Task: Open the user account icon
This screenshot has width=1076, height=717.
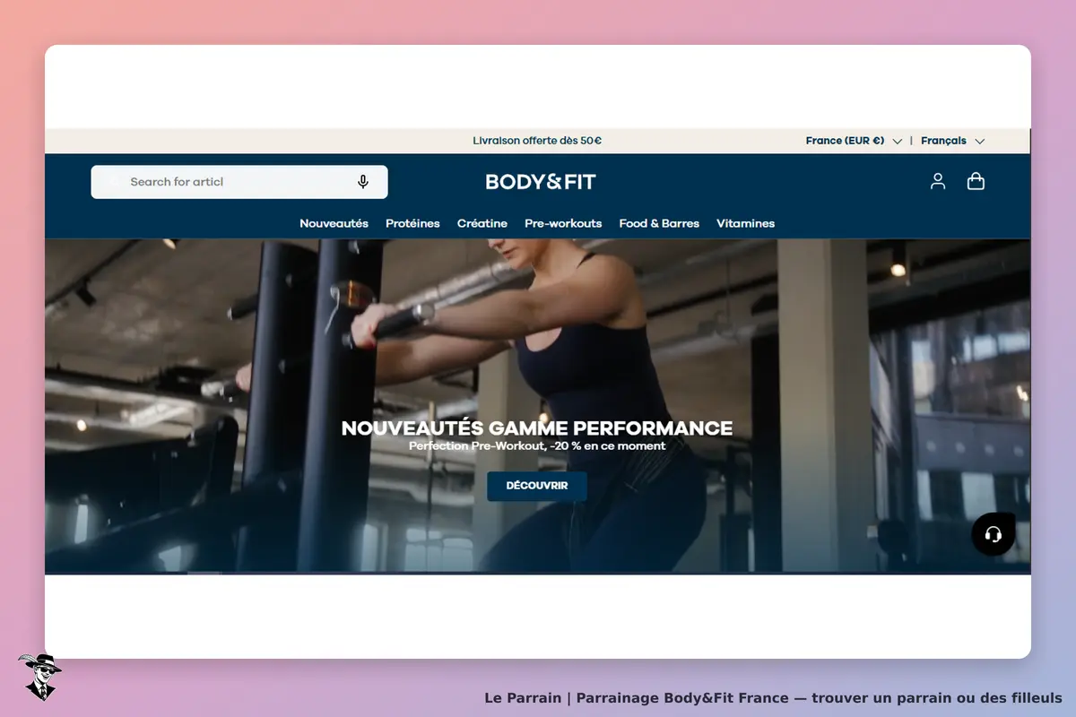Action: tap(938, 181)
